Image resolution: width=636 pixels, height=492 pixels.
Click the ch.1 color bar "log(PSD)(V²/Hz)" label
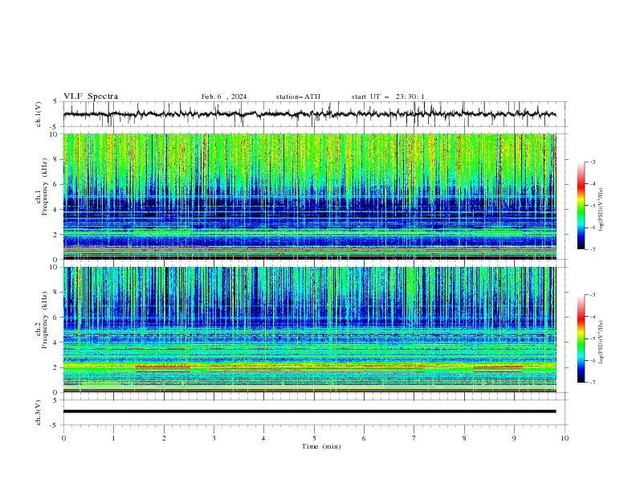(601, 210)
